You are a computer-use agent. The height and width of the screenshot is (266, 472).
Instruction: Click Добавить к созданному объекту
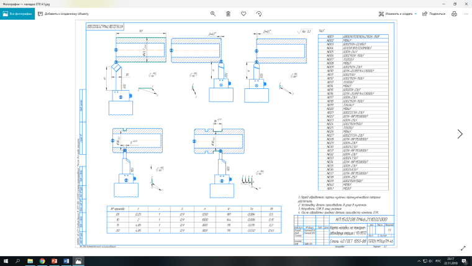(x=63, y=14)
